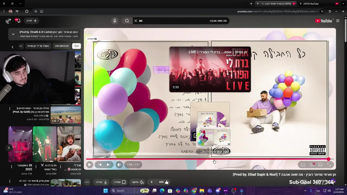Open the browser extensions puzzle icon
This screenshot has width=347, height=195.
pos(27,11)
